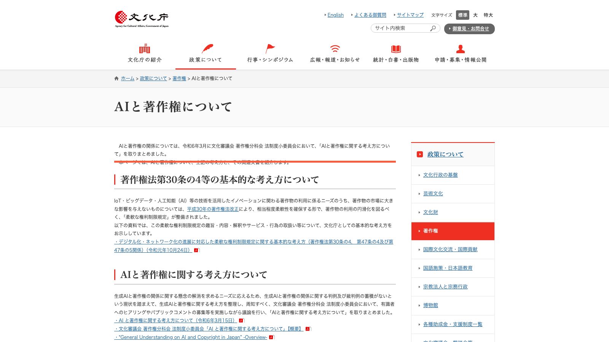Image resolution: width=609 pixels, height=342 pixels.
Task: Go to 政策について in breadcrumb
Action: [153, 78]
